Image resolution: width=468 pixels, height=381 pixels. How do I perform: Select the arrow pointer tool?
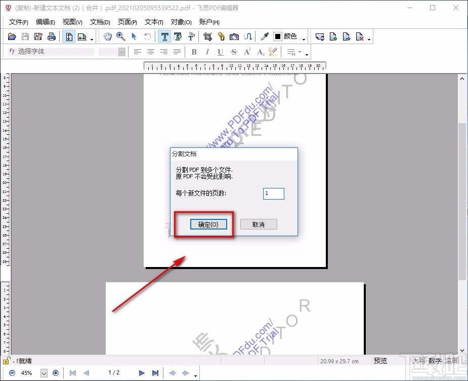134,37
